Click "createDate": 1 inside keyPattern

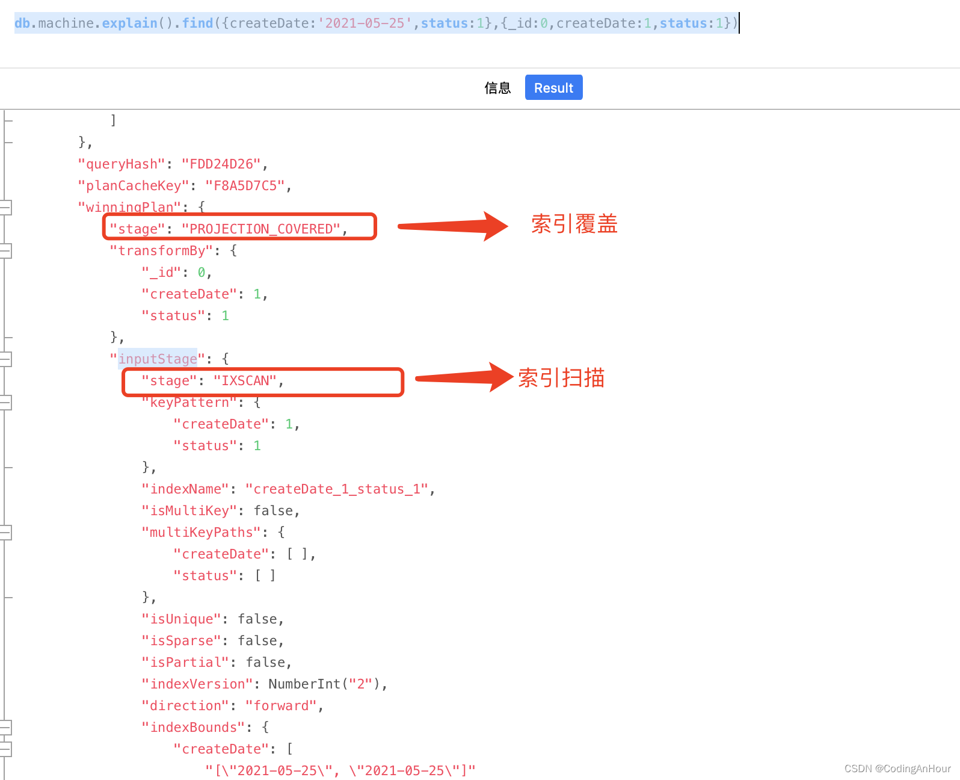236,424
